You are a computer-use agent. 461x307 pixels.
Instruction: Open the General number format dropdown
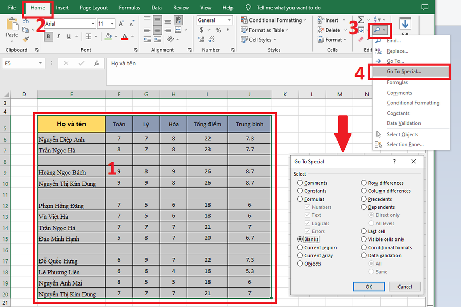[x=229, y=20]
